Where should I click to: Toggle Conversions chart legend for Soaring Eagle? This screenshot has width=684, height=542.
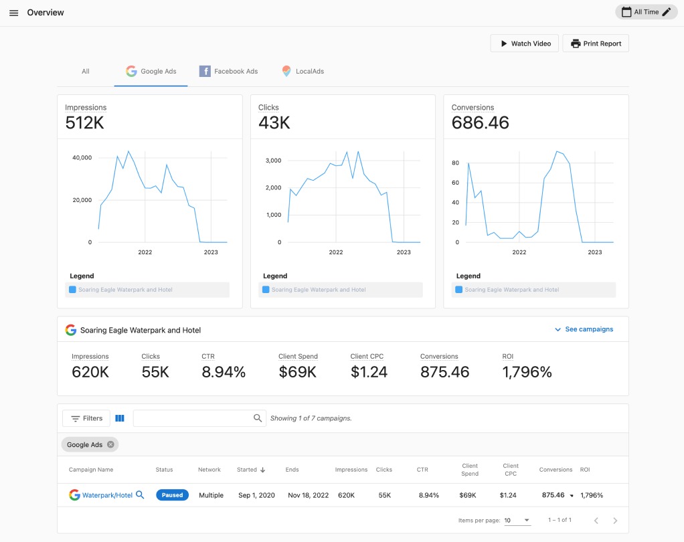click(x=533, y=290)
